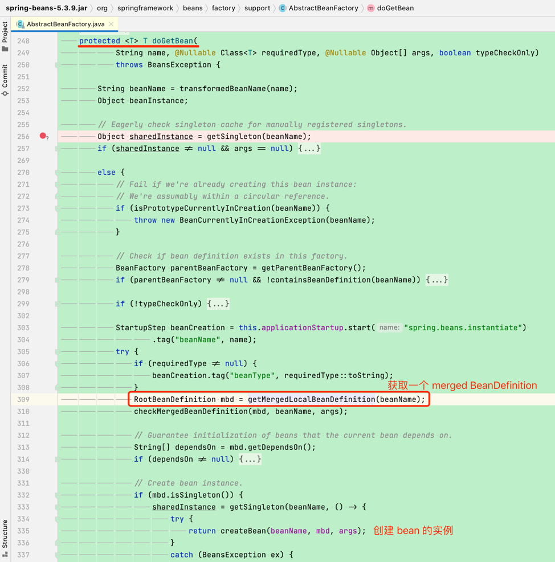Expand the fold marker at line 299

(x=56, y=303)
